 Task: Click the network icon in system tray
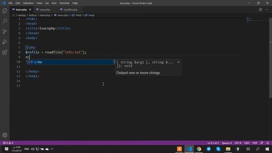coord(37,149)
